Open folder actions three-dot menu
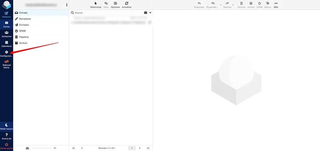 pyautogui.click(x=67, y=5)
